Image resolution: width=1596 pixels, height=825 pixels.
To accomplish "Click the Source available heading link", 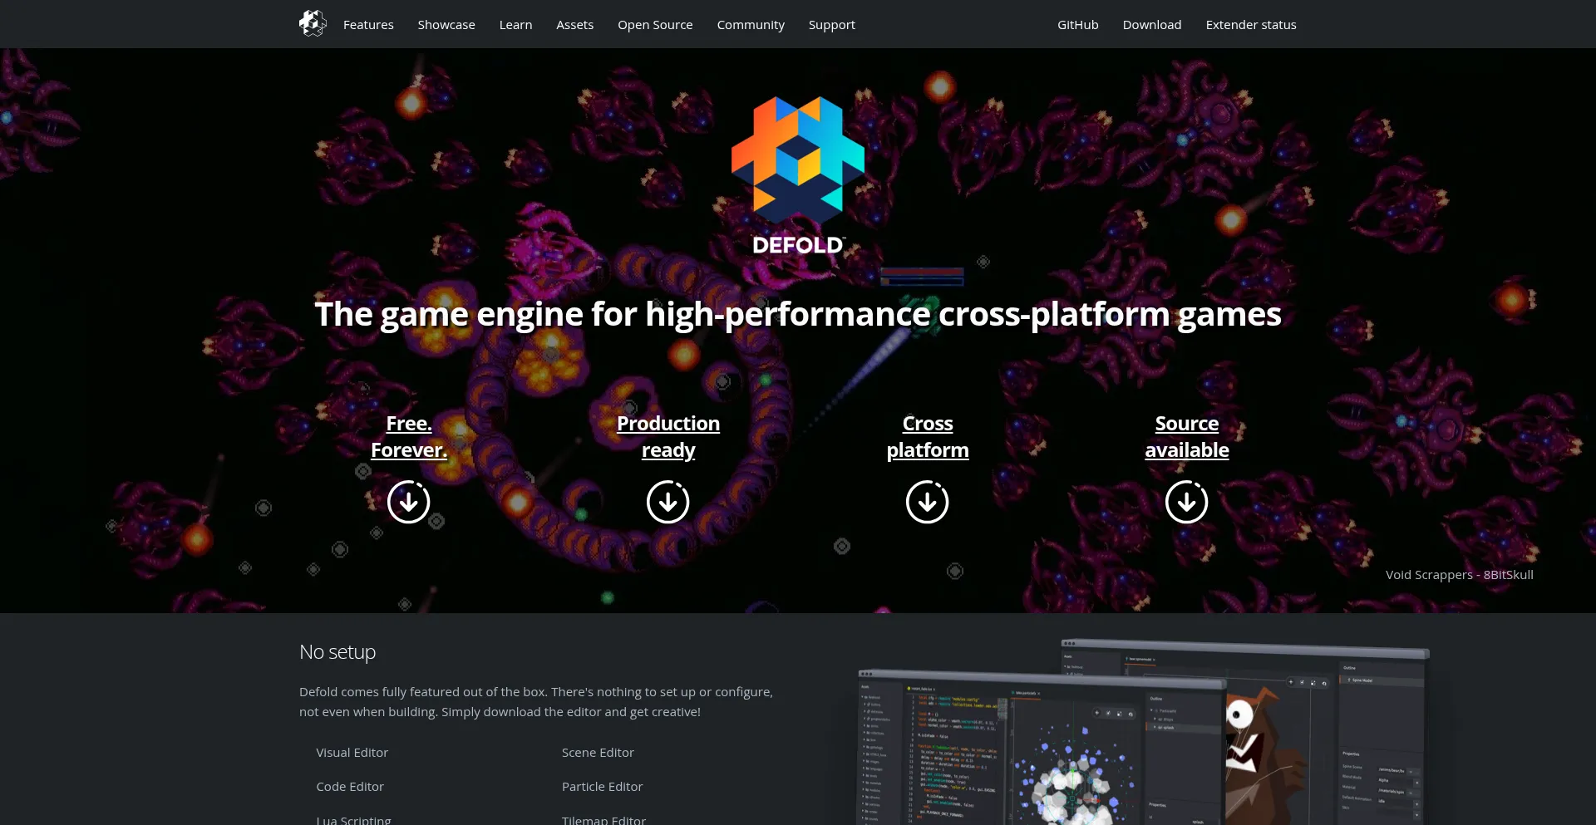I will [x=1186, y=437].
